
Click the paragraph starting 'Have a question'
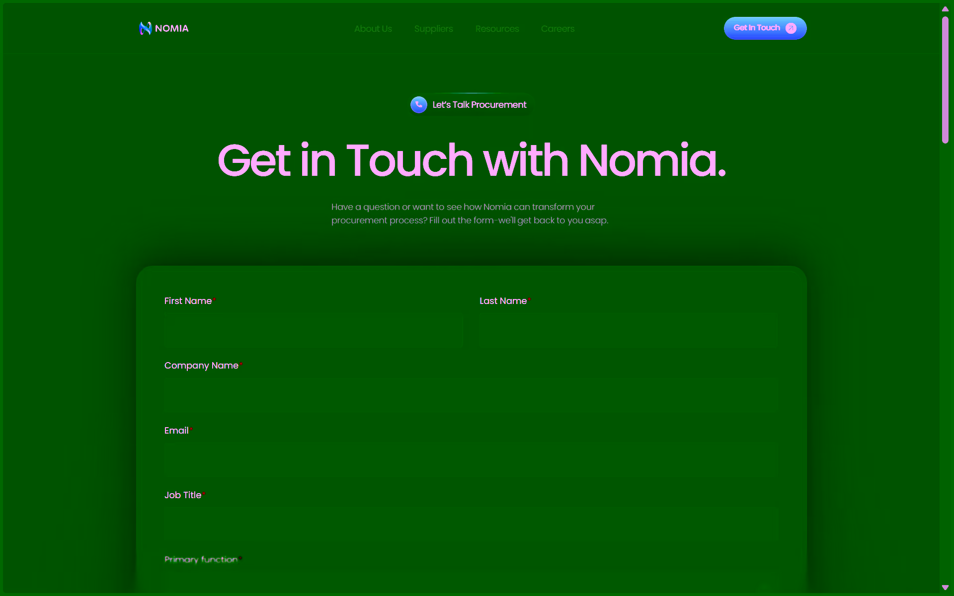[x=470, y=214]
